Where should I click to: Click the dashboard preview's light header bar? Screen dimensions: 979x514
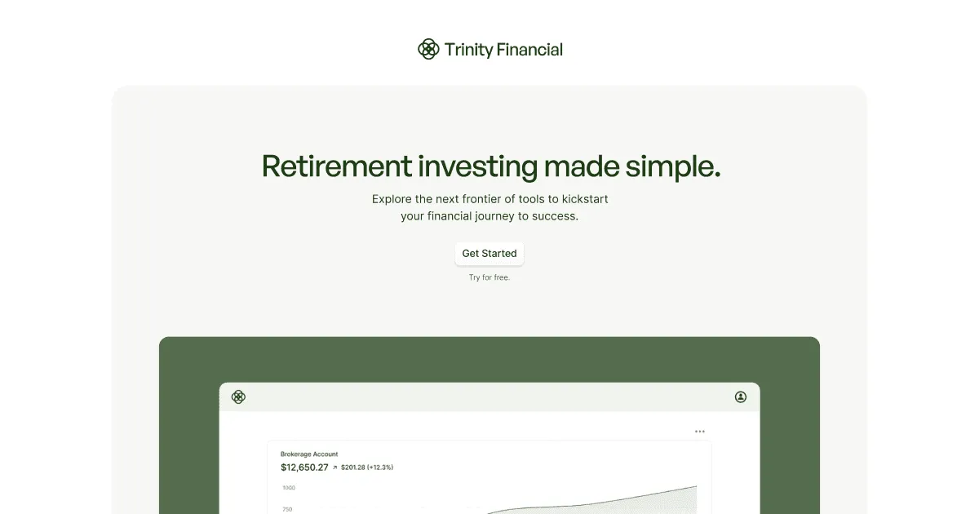coord(489,397)
